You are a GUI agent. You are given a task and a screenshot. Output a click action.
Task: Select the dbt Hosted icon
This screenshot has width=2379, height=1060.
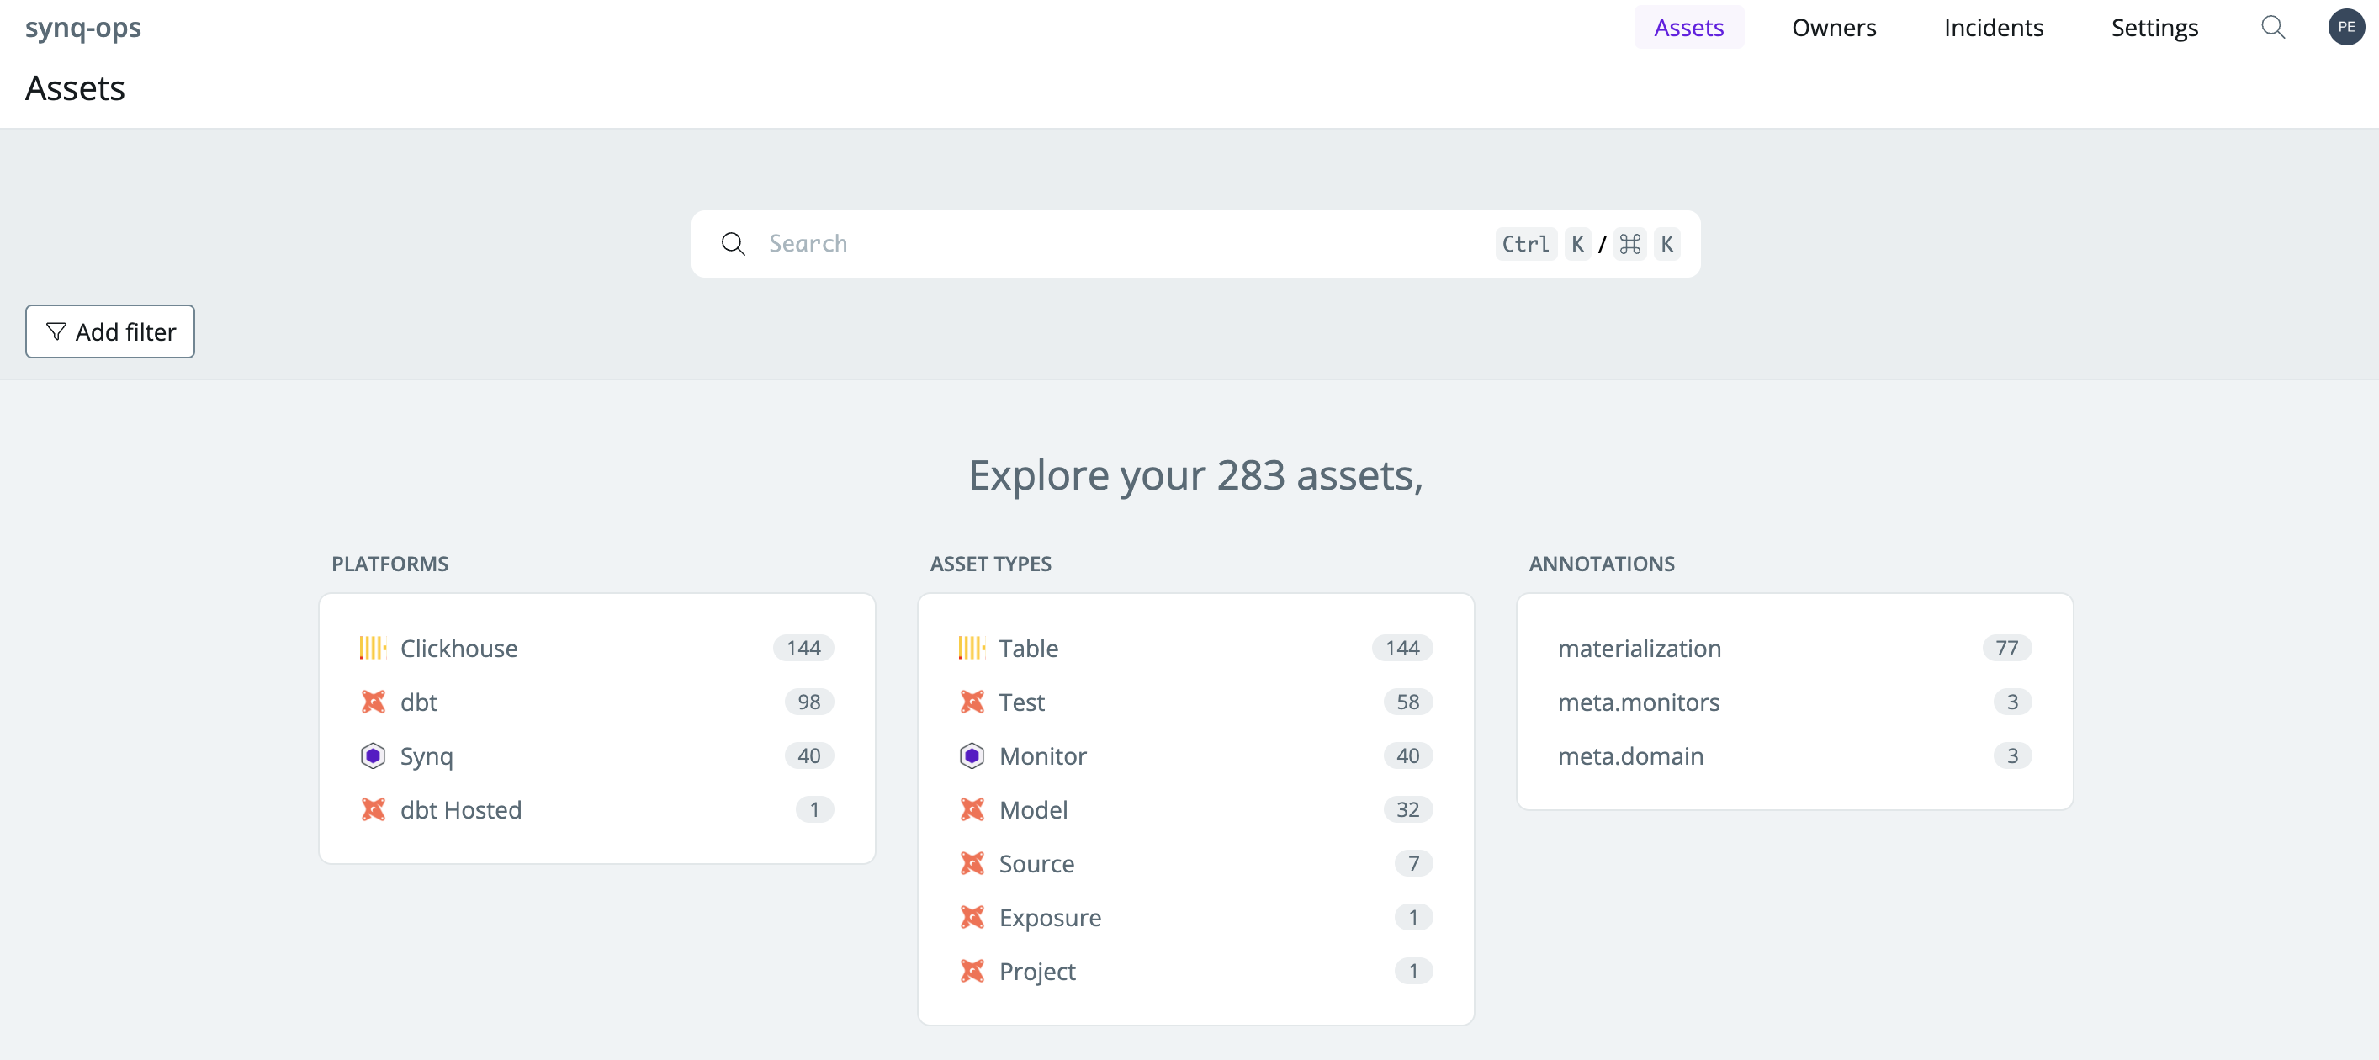pos(374,808)
